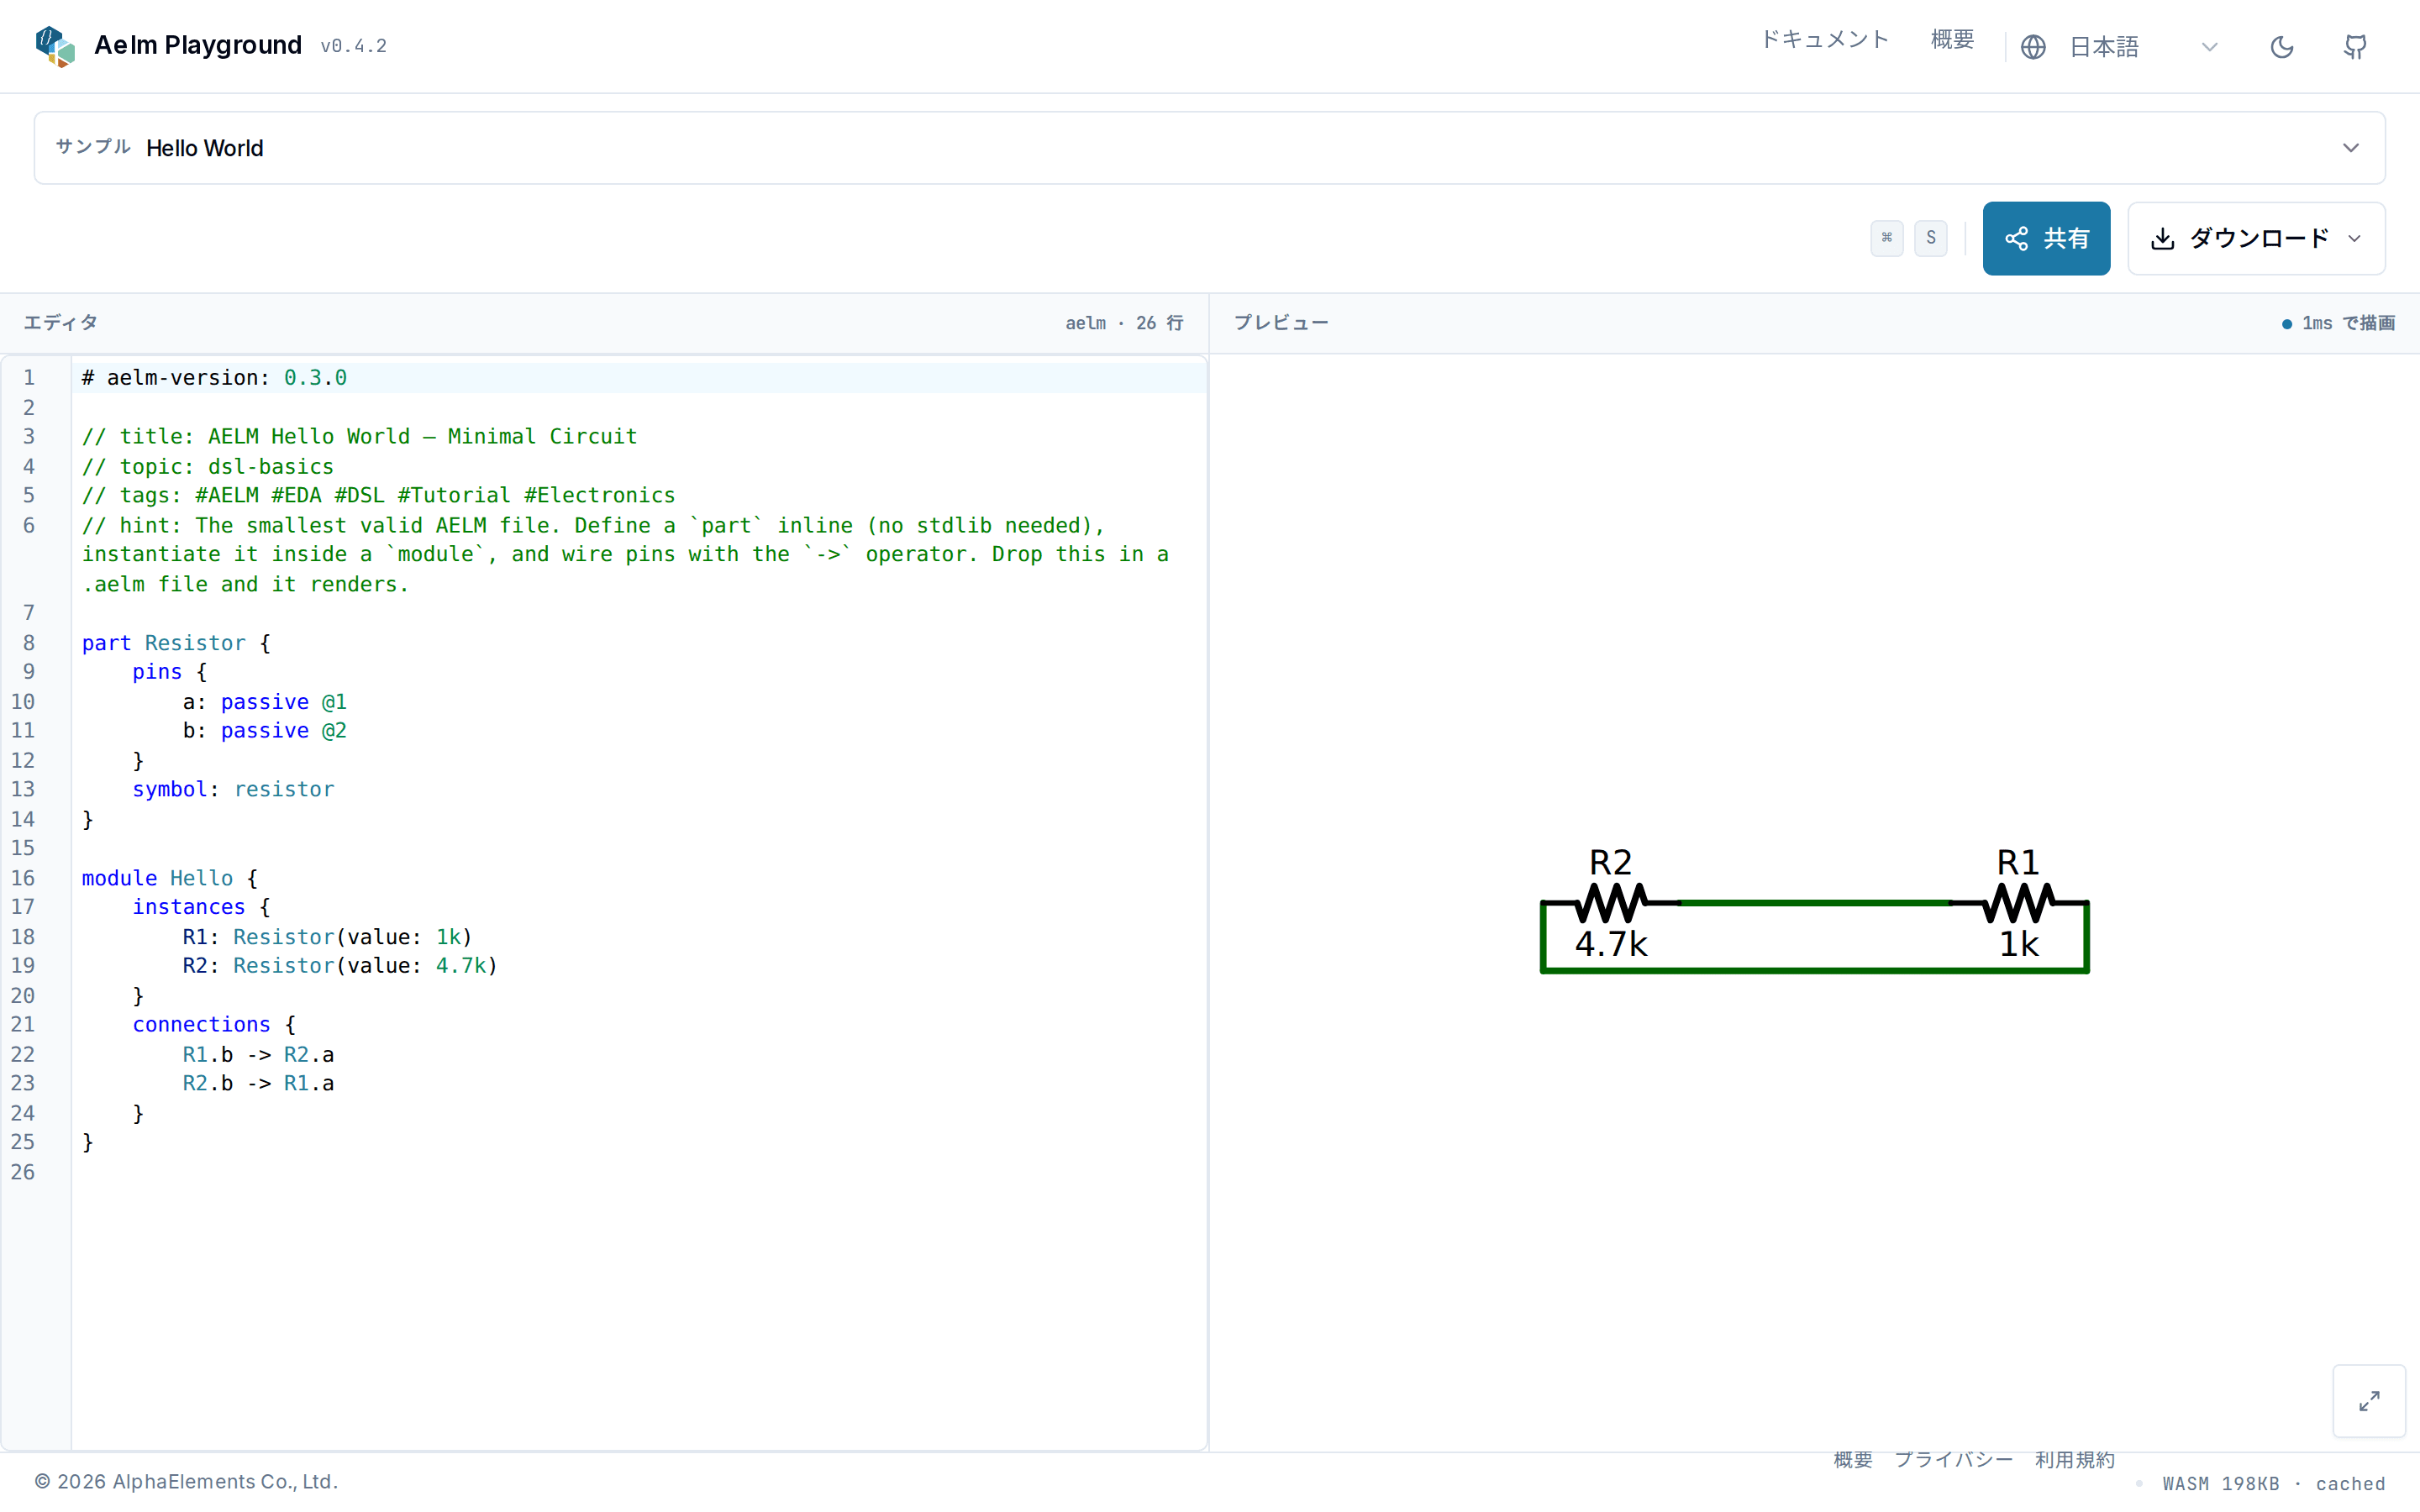Screen dimensions: 2420x1512
Task: Open the ダウンロード dropdown button
Action: click(2256, 238)
